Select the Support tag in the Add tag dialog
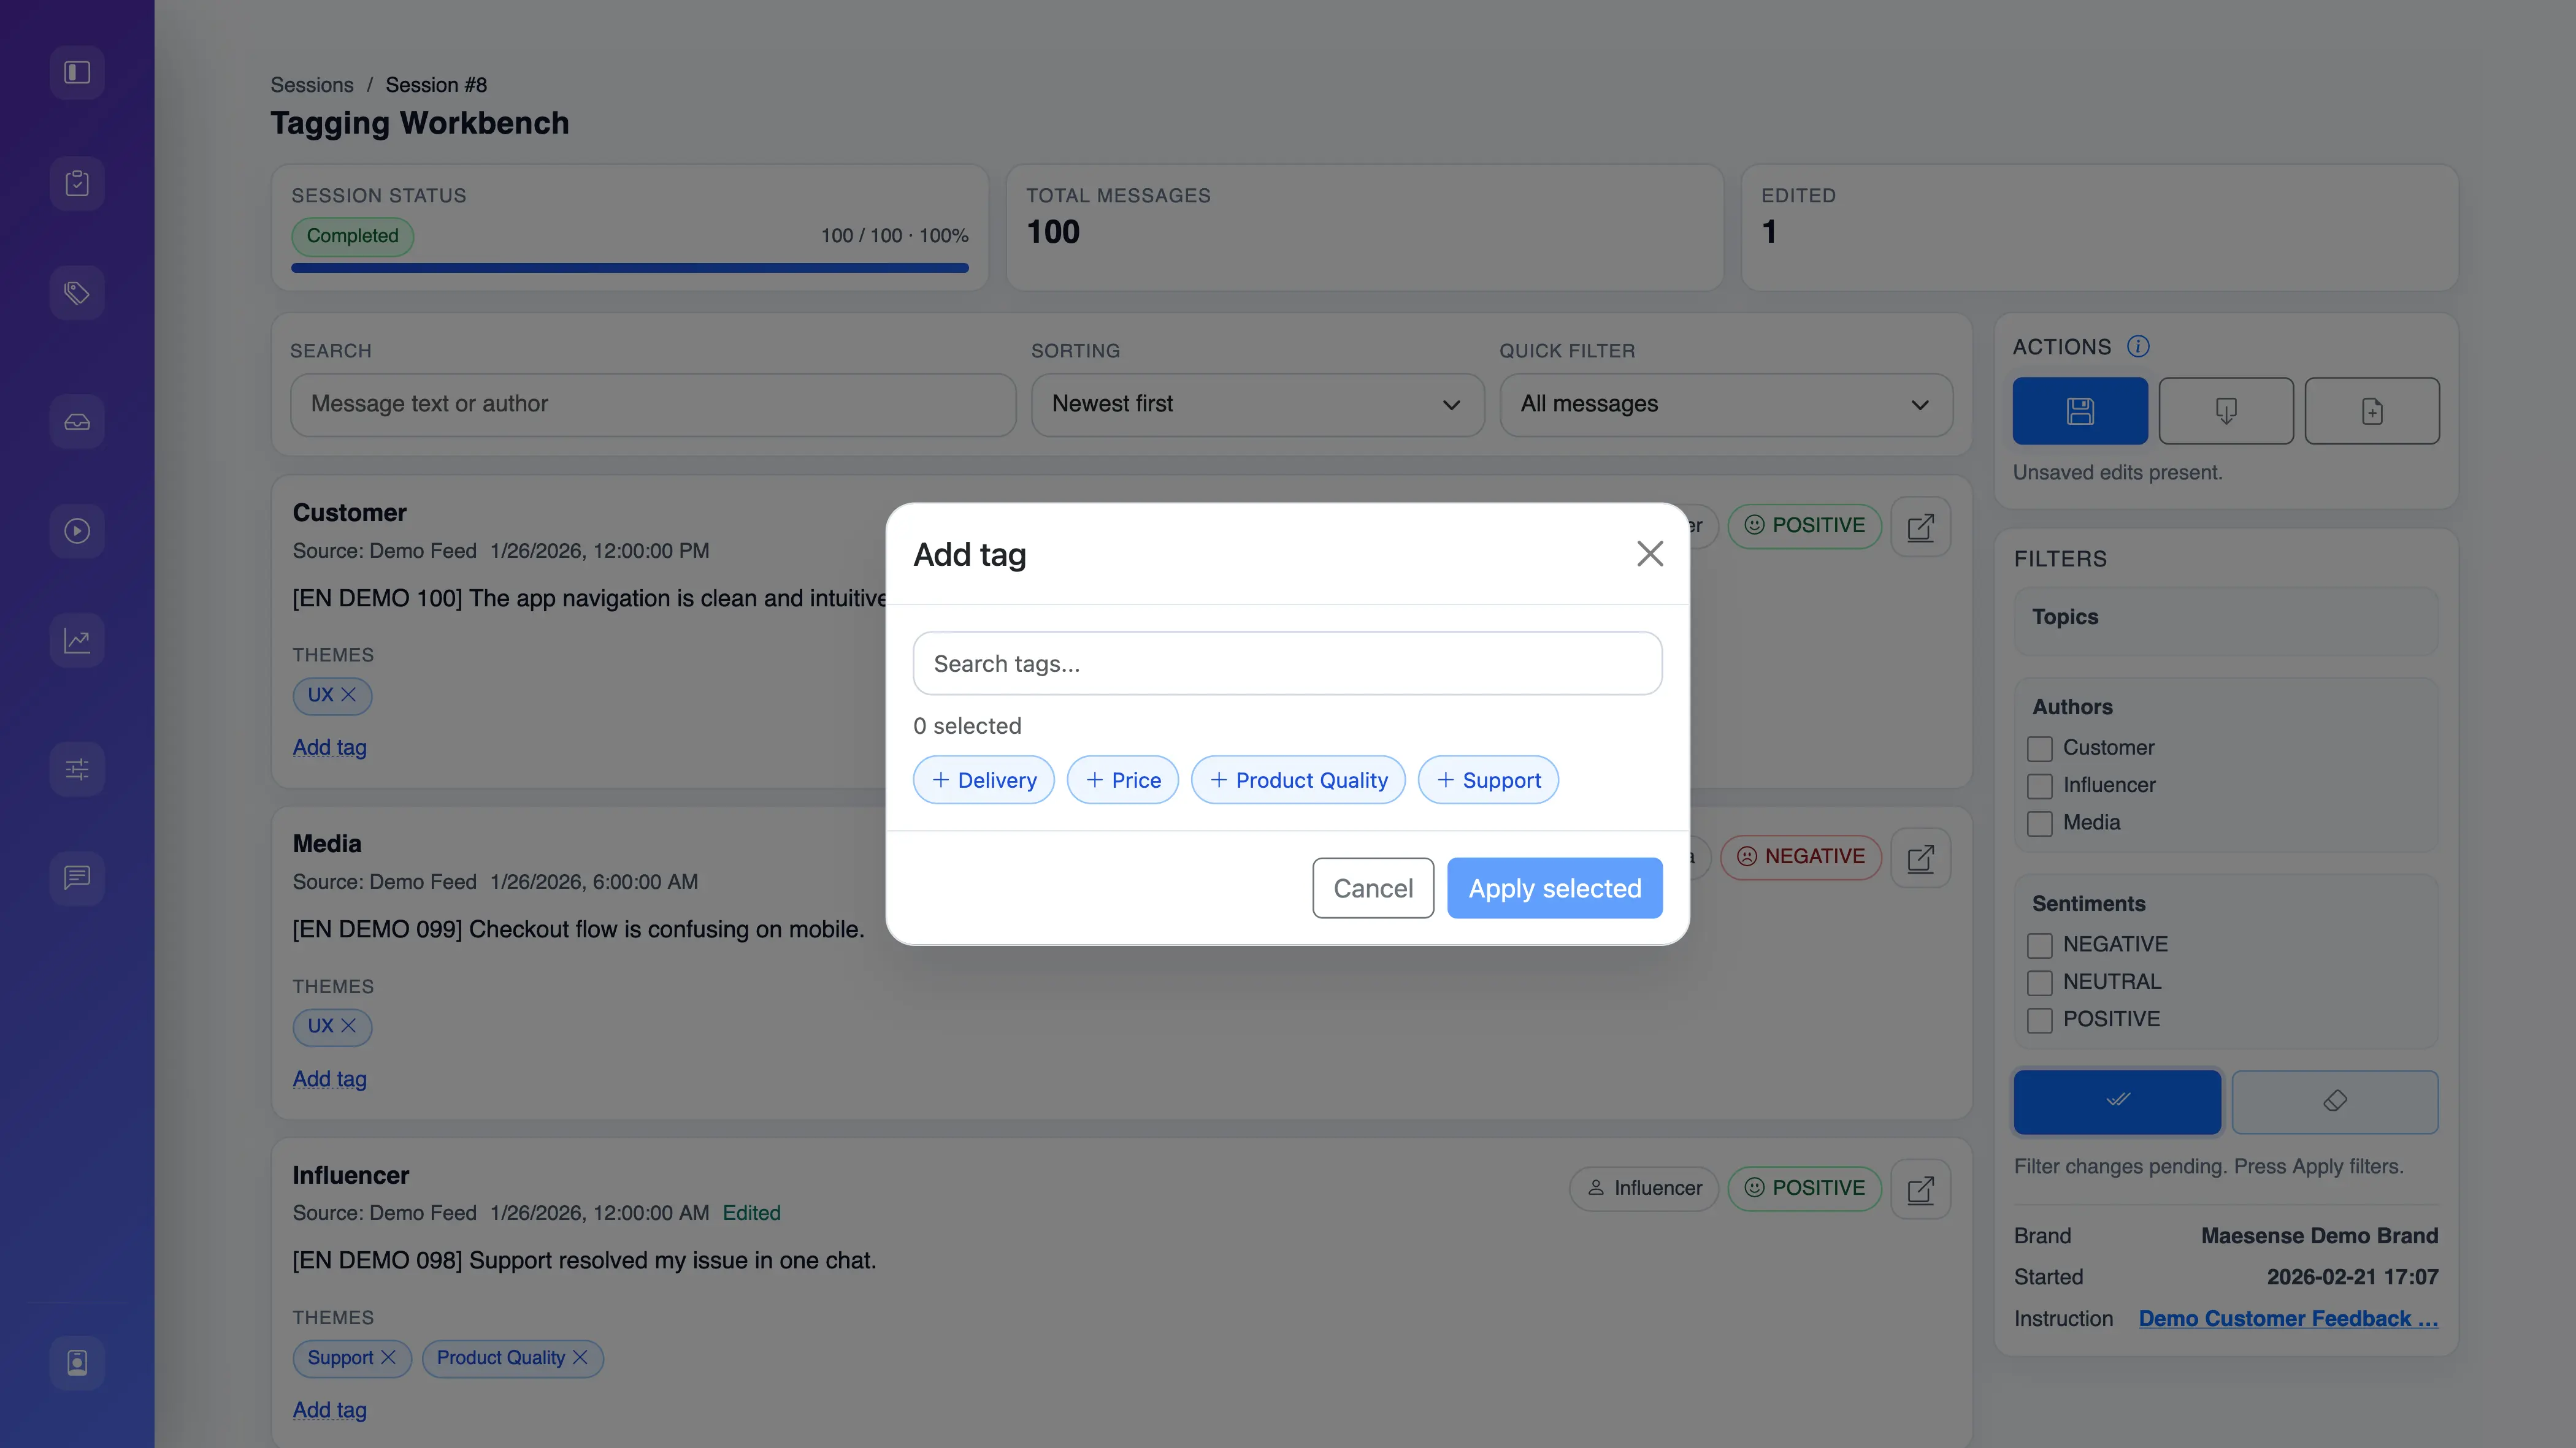Image resolution: width=2576 pixels, height=1448 pixels. 1487,779
